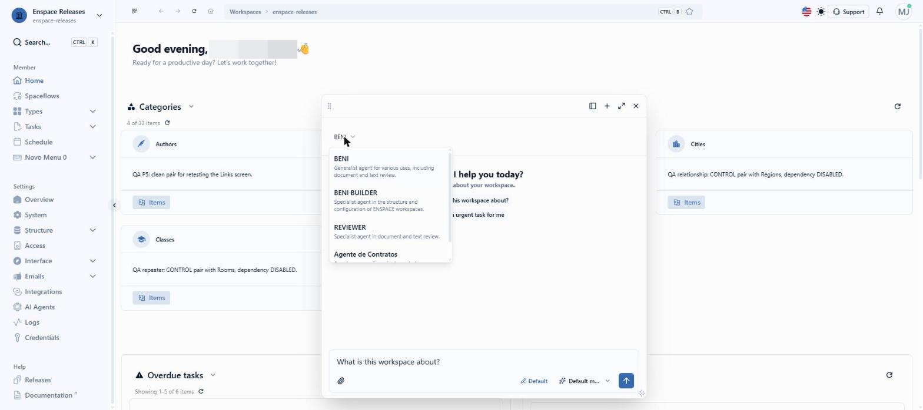The image size is (923, 410).
Task: Open the Default model dropdown
Action: point(585,381)
